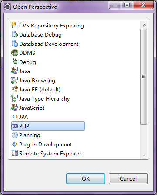157x195 pixels.
Task: Click the PHP logo icon
Action: point(15,126)
